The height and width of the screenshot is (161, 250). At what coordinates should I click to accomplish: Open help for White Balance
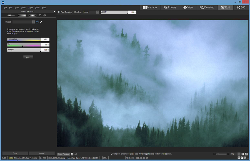[44, 16]
